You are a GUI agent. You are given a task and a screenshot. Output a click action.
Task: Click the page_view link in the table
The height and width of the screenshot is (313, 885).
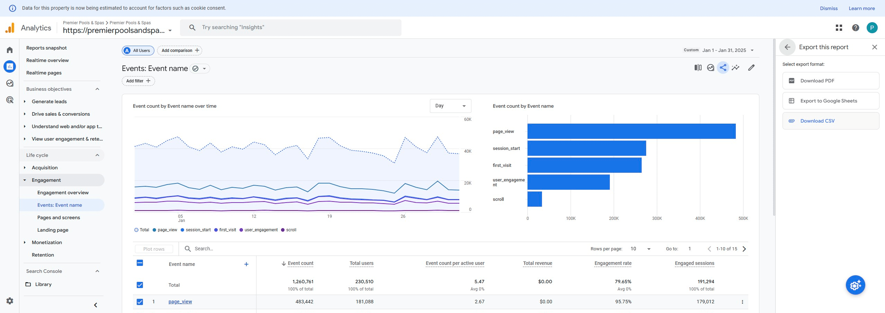pos(180,302)
